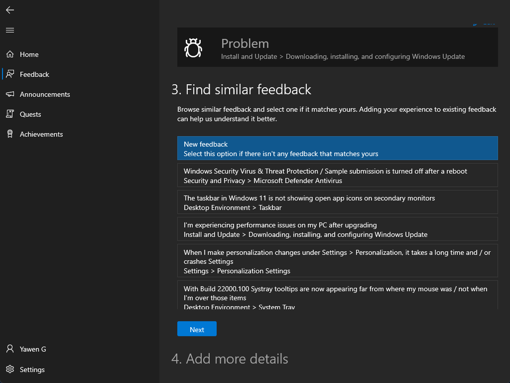510x383 pixels.
Task: Open the Announcements page
Action: [45, 94]
